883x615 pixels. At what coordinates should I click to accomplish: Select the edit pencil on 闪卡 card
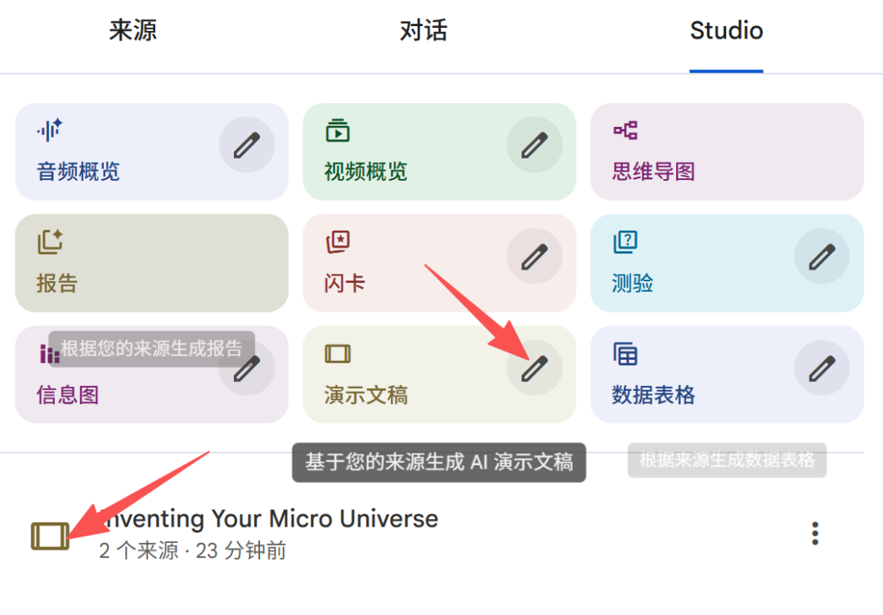534,256
